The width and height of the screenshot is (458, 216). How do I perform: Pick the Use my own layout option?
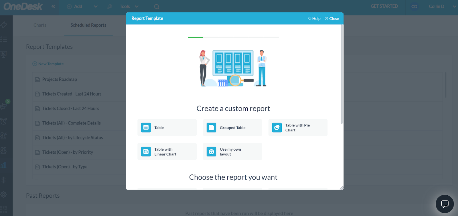pyautogui.click(x=232, y=151)
